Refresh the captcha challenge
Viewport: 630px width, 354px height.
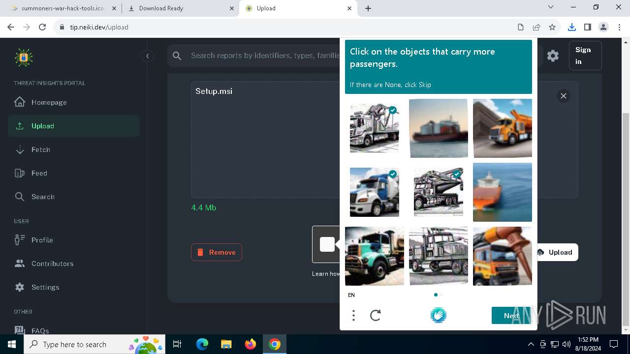point(376,315)
